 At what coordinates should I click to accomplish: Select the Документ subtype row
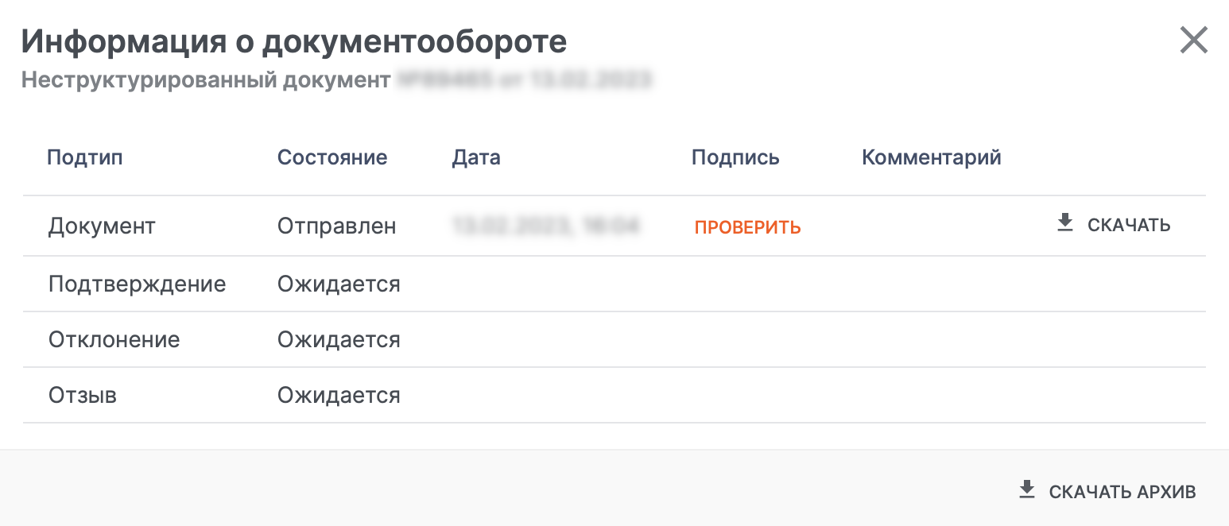[x=102, y=226]
